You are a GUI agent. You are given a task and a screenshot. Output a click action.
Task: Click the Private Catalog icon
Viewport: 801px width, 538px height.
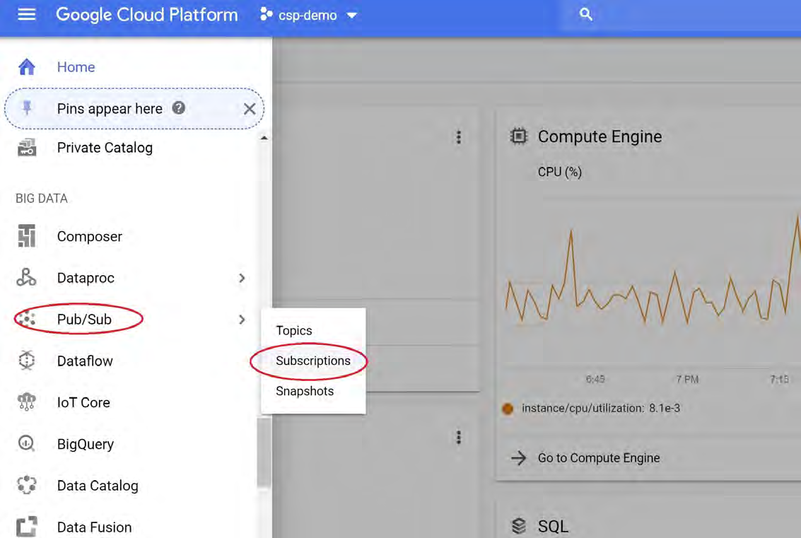click(x=27, y=148)
